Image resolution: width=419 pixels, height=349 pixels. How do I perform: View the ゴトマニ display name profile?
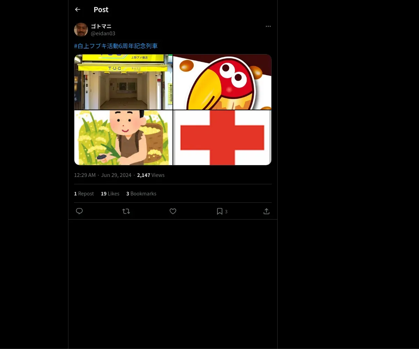[101, 26]
